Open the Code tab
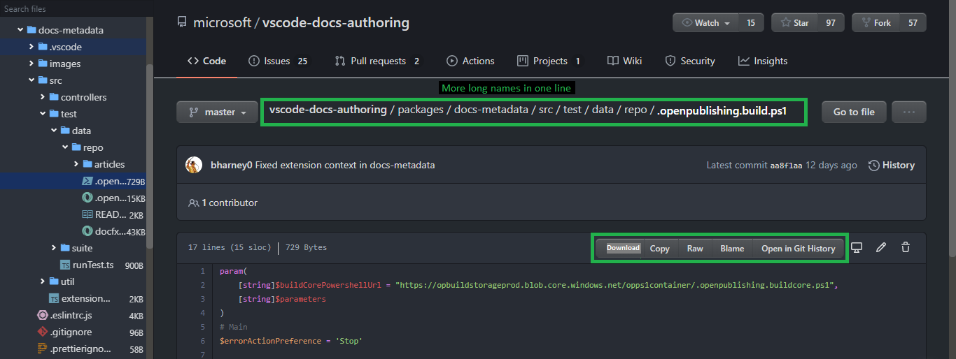 coord(206,61)
